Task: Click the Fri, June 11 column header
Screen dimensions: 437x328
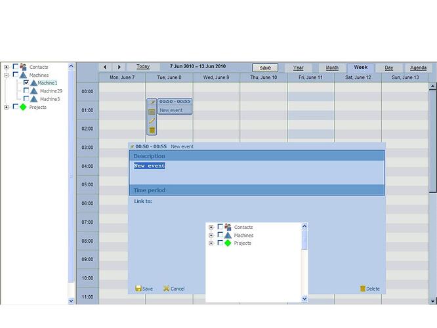Action: coord(310,77)
